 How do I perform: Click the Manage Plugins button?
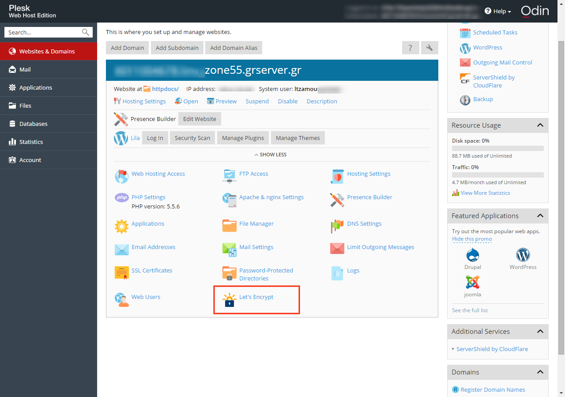243,138
